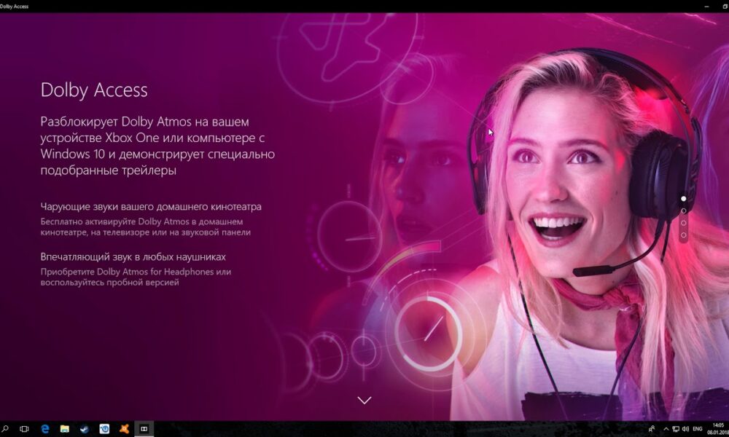Image resolution: width=729 pixels, height=437 pixels.
Task: Launch Firefox from the taskbar
Action: click(124, 429)
